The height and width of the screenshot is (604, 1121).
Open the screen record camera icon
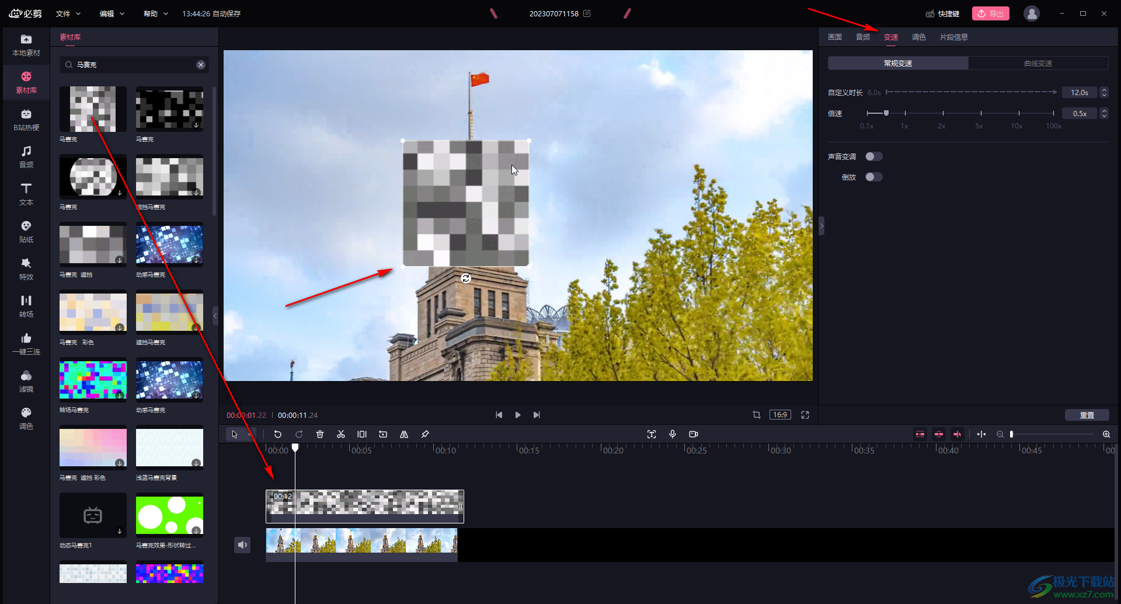(x=694, y=434)
